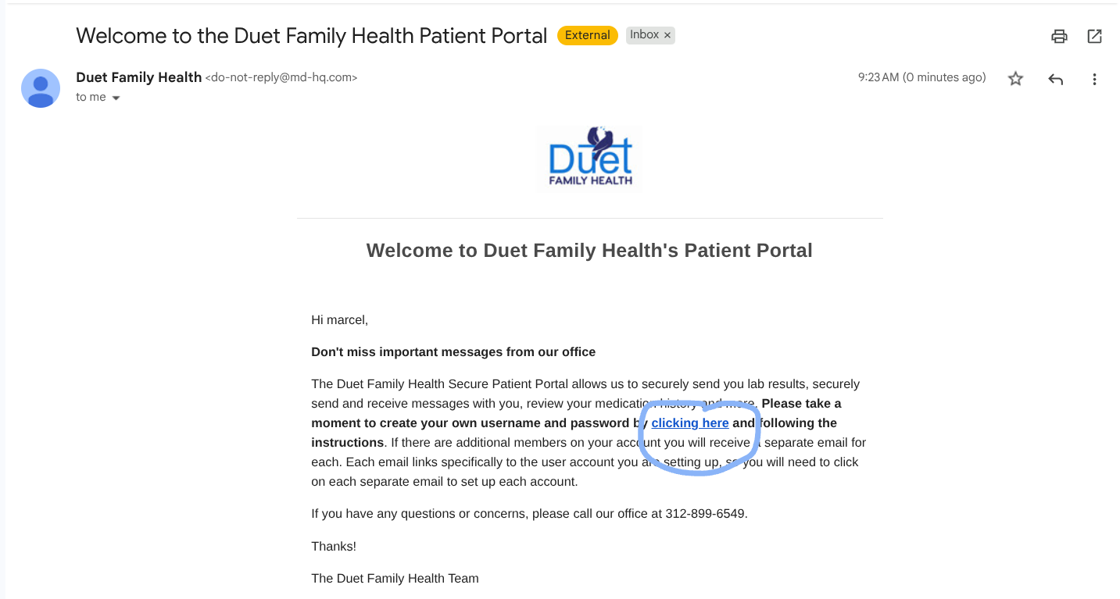The height and width of the screenshot is (599, 1120).
Task: Remove the Inbox label with its X
Action: pos(667,35)
